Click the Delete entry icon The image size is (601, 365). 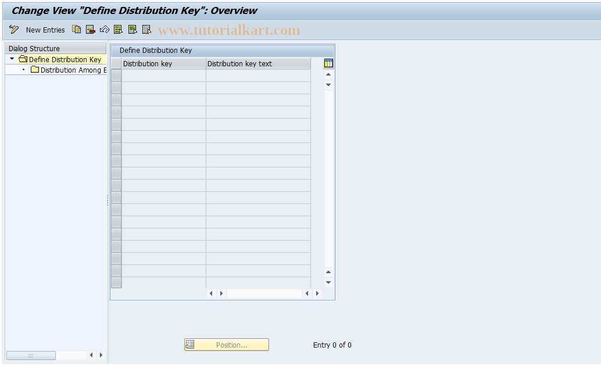(x=90, y=29)
